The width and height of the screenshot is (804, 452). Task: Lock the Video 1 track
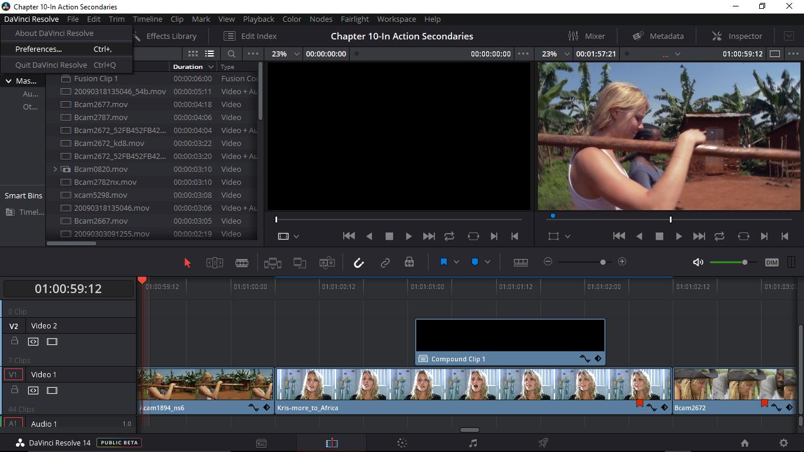click(x=15, y=390)
